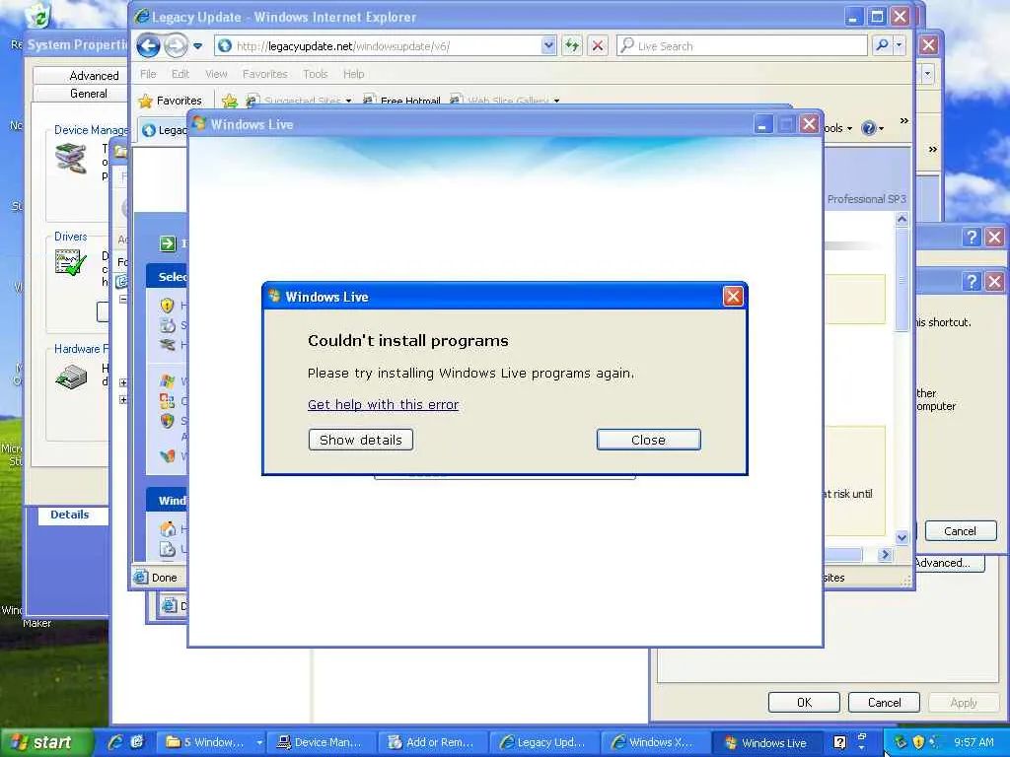
Task: Open the Tools menu in the menu bar
Action: pyautogui.click(x=315, y=74)
